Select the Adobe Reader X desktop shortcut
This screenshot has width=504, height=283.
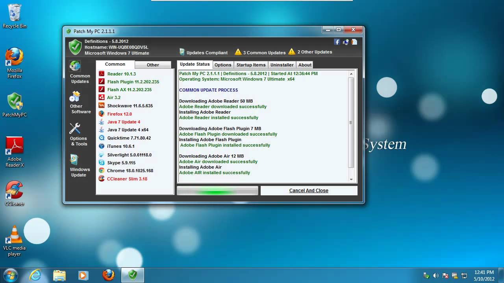pyautogui.click(x=15, y=152)
